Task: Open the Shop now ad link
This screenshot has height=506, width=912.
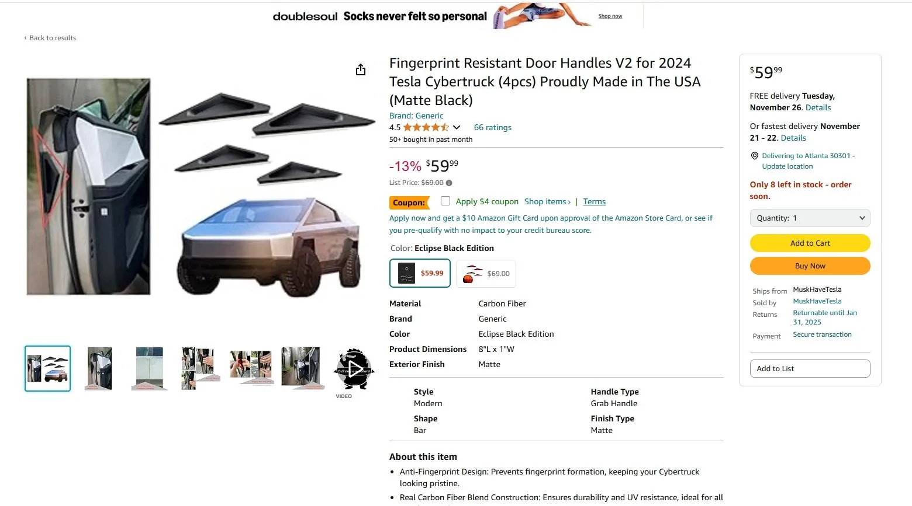Action: point(610,16)
